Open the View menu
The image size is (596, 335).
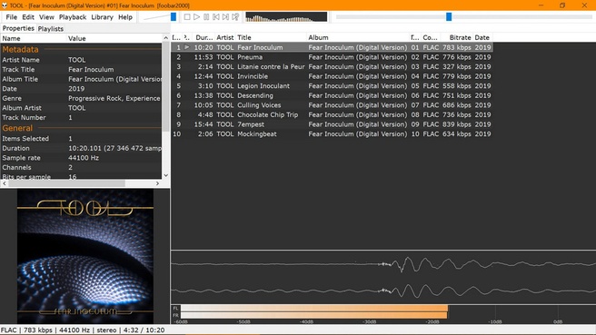pos(46,17)
